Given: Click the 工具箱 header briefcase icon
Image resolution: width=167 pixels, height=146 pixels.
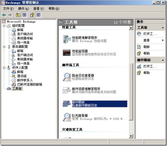Looking at the screenshot, I should (61, 22).
